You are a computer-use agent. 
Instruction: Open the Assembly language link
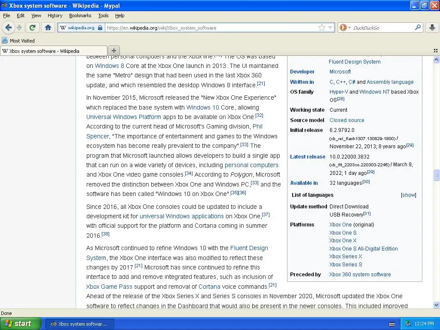[390, 82]
